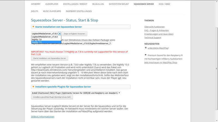Click Installiere gewähltes Plugin button
The height and width of the screenshot is (122, 218).
coord(52,97)
